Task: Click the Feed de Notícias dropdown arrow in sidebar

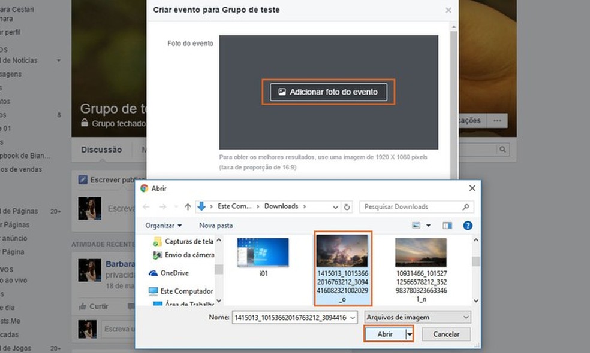Action: coord(58,60)
